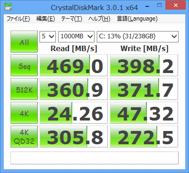Click the Read [MB/s] column header
The height and width of the screenshot is (173, 189).
[74, 49]
